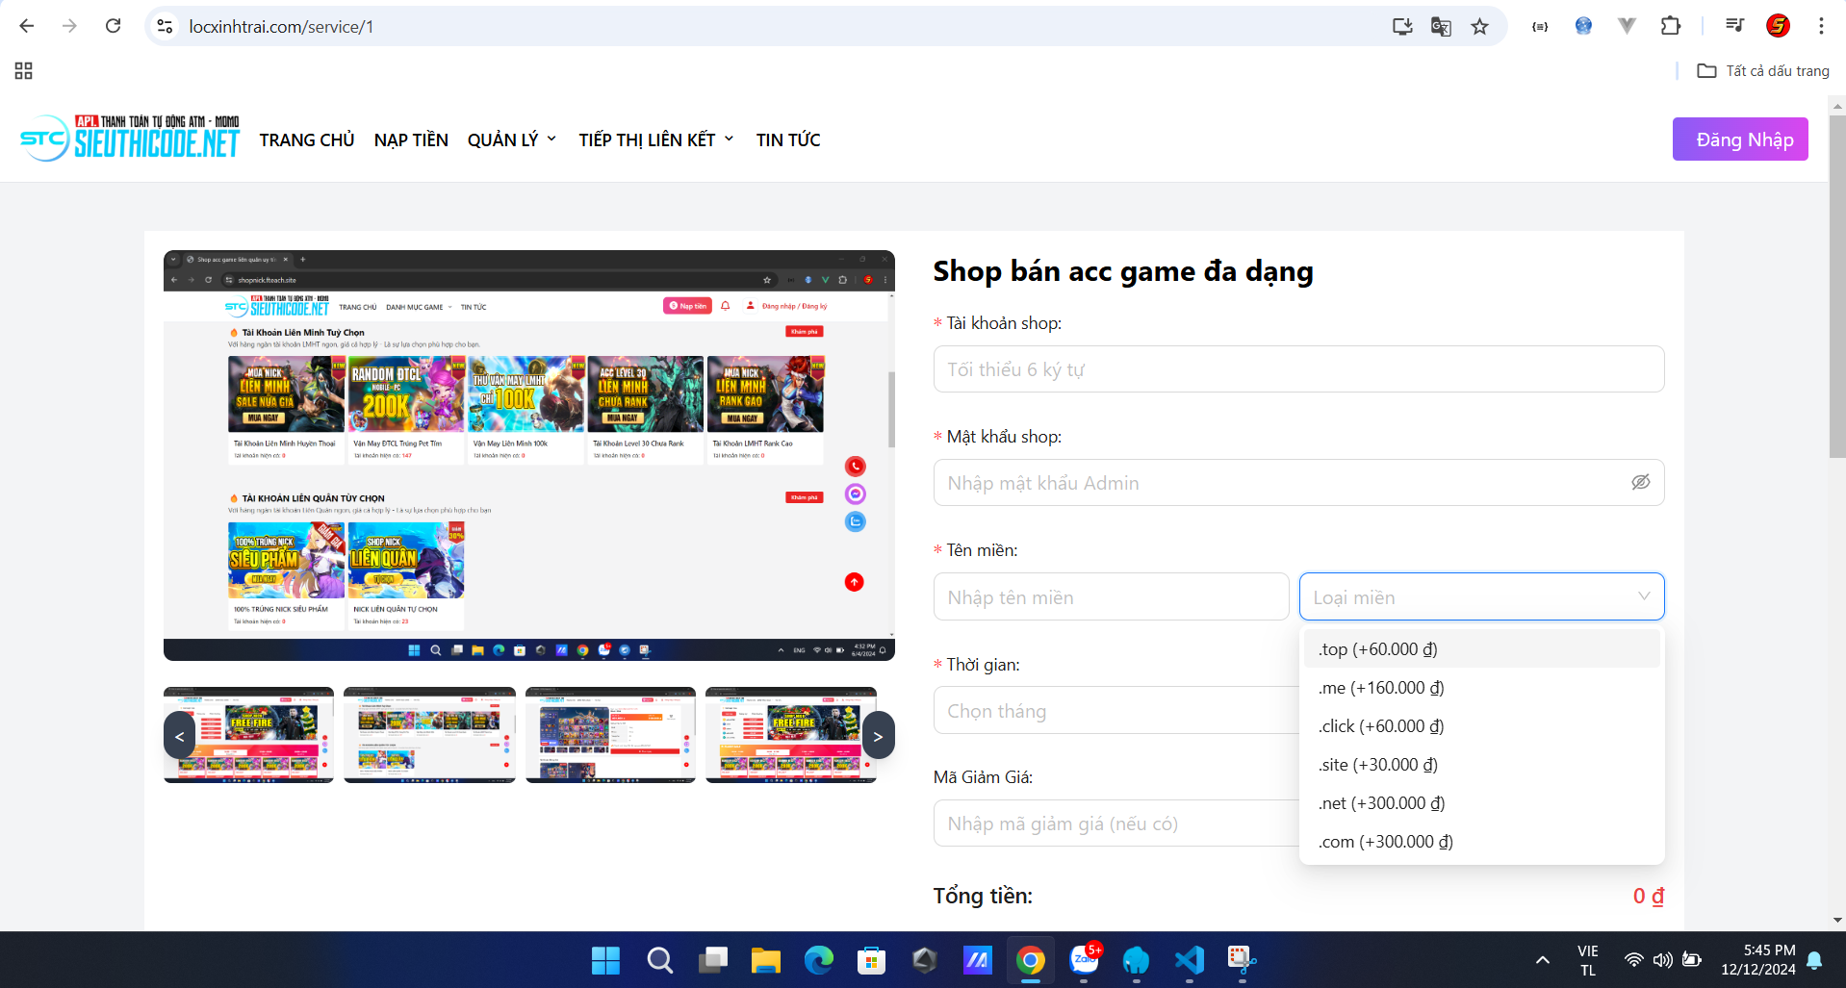This screenshot has width=1846, height=988.
Task: Click the Tài khoản shop input field
Action: [1297, 369]
